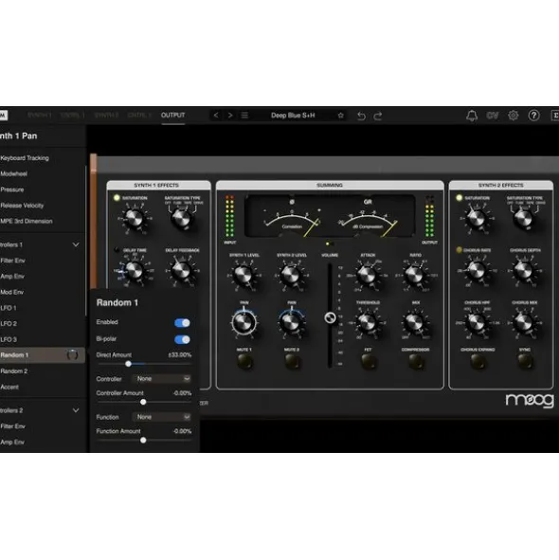Open the Function dropdown set to None
Screen dimensions: 559x560
[x=162, y=417]
